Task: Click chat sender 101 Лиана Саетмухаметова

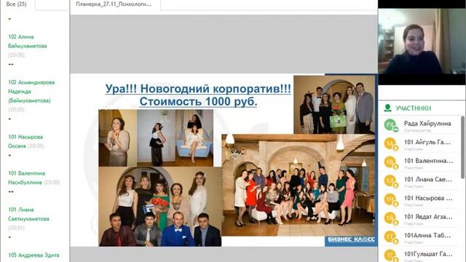Action: click(28, 214)
